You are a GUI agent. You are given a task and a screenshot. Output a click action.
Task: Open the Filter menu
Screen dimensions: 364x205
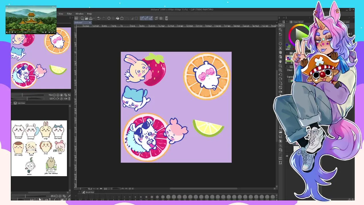point(69,14)
